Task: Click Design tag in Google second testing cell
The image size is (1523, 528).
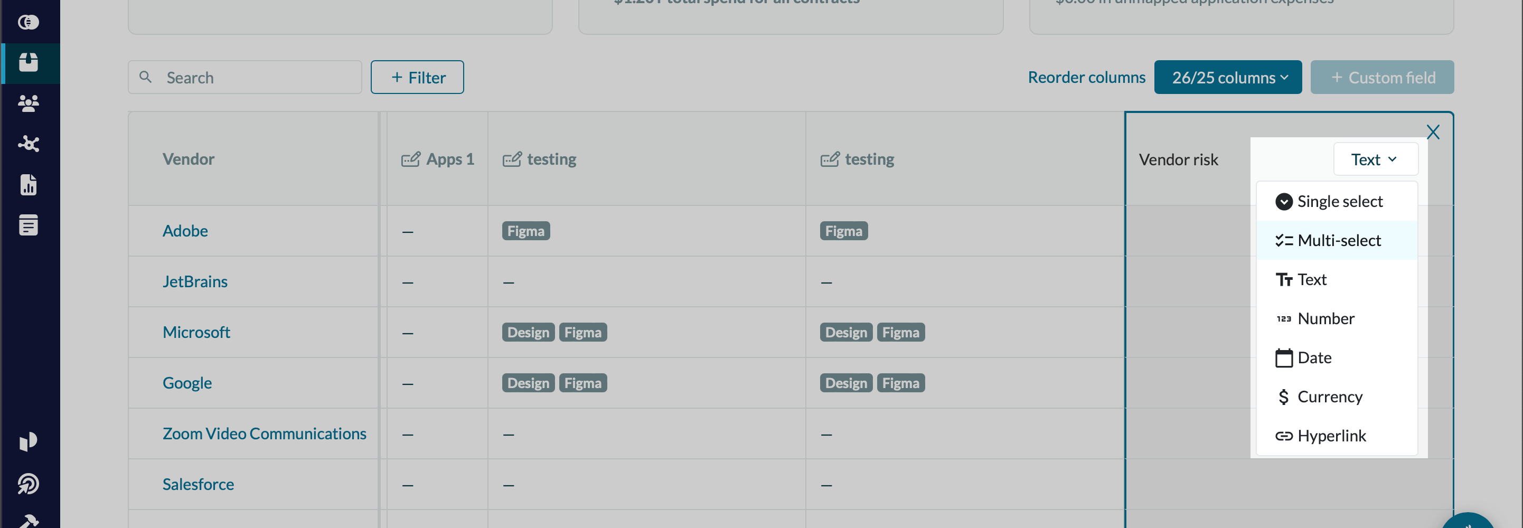Action: coord(846,383)
